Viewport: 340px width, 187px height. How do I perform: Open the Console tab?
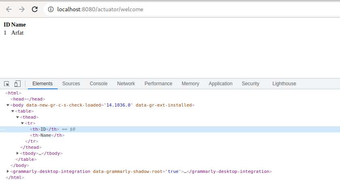click(98, 84)
